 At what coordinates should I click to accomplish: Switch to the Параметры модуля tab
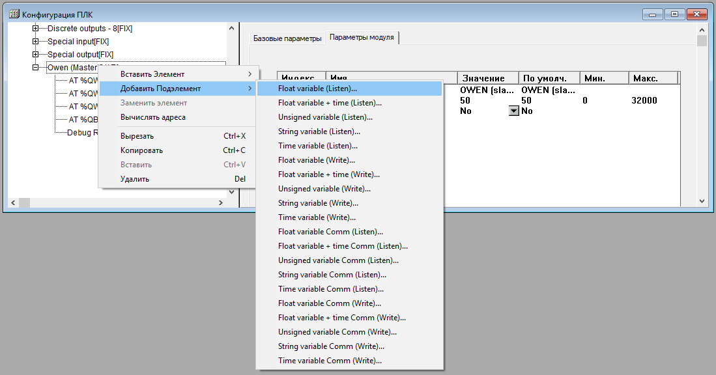(x=362, y=38)
